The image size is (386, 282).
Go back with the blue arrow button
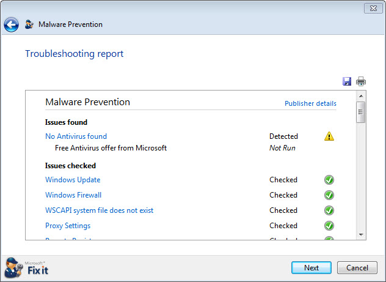pyautogui.click(x=11, y=24)
